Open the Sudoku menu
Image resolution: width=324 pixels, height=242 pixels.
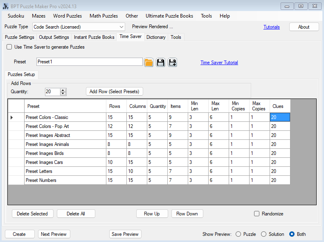click(x=16, y=16)
